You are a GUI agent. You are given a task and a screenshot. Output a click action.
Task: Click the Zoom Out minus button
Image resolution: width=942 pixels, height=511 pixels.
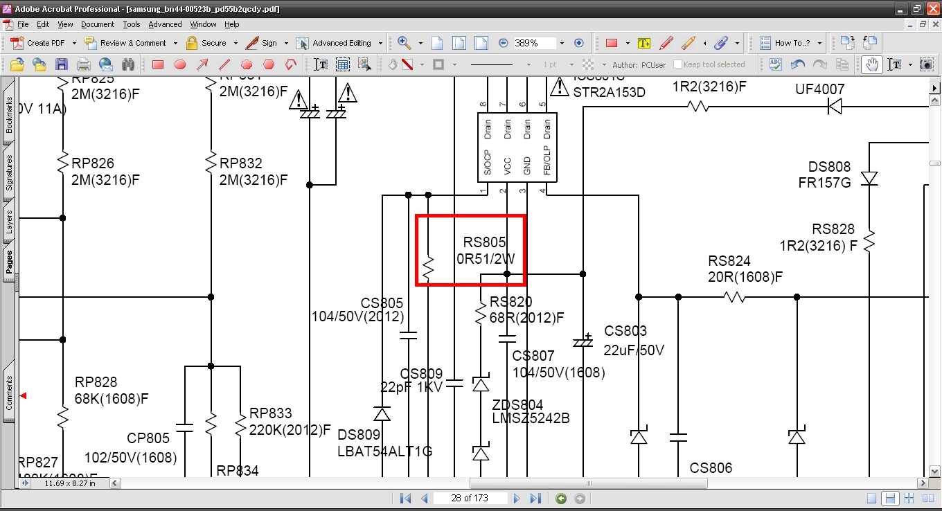[x=504, y=43]
